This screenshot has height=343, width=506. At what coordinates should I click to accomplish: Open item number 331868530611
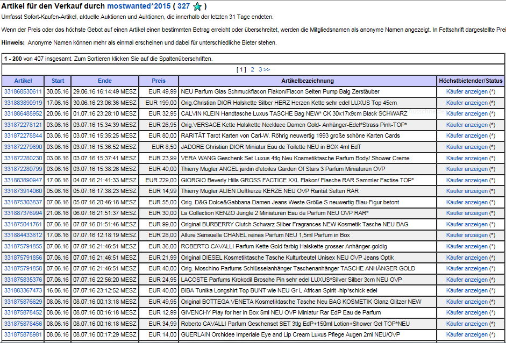(x=23, y=91)
